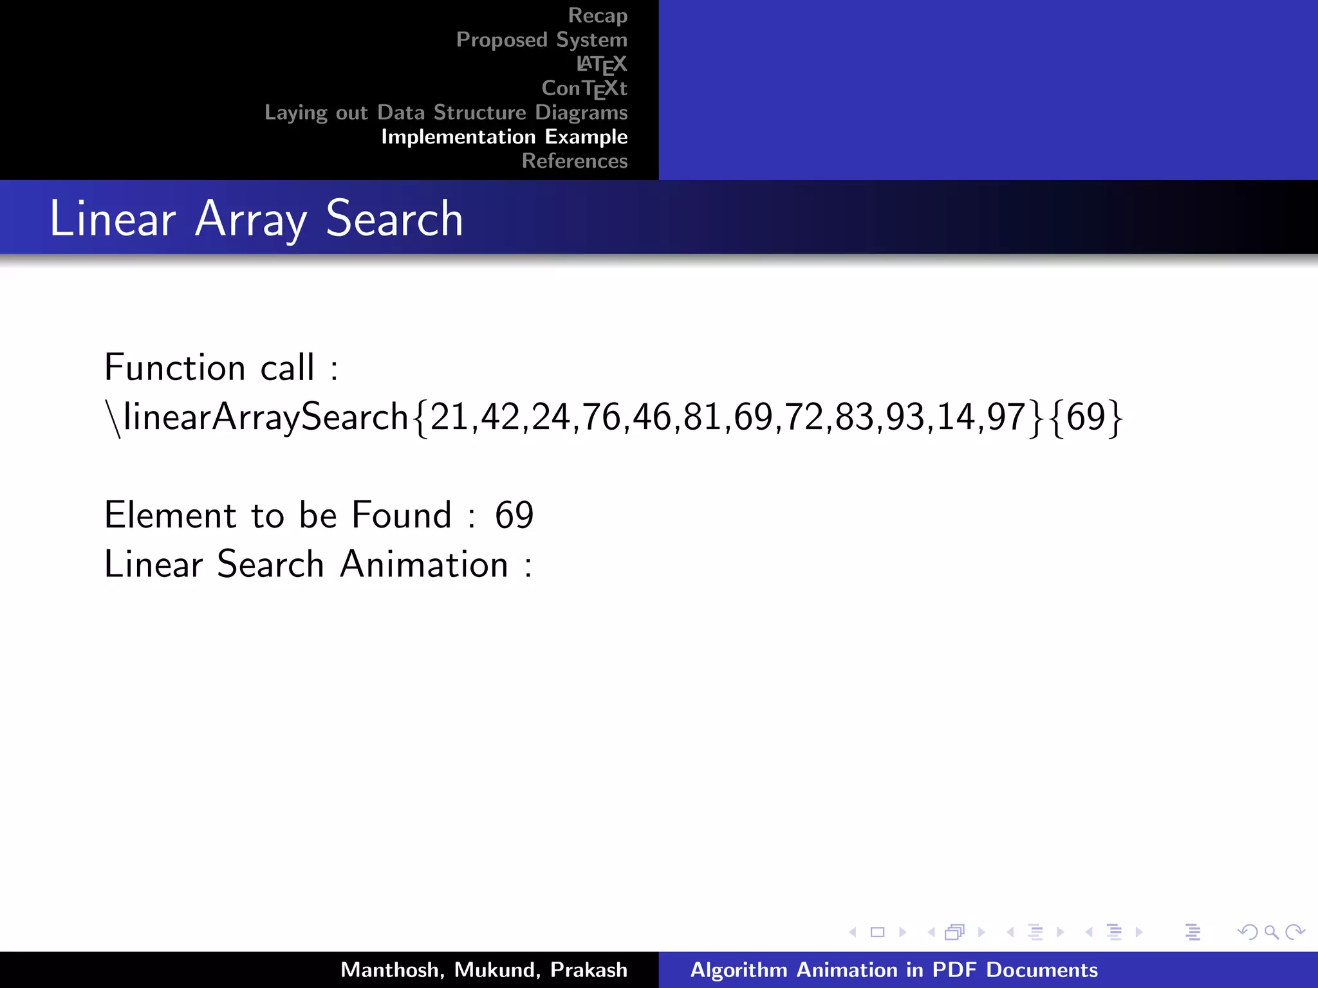Open Laying out Data Structure Diagrams section
Image resolution: width=1318 pixels, height=988 pixels.
(446, 113)
